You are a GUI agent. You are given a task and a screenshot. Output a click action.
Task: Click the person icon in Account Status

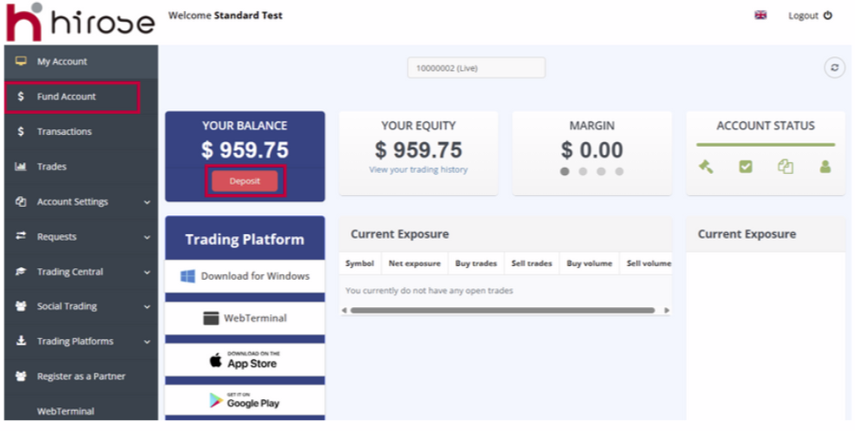(825, 167)
